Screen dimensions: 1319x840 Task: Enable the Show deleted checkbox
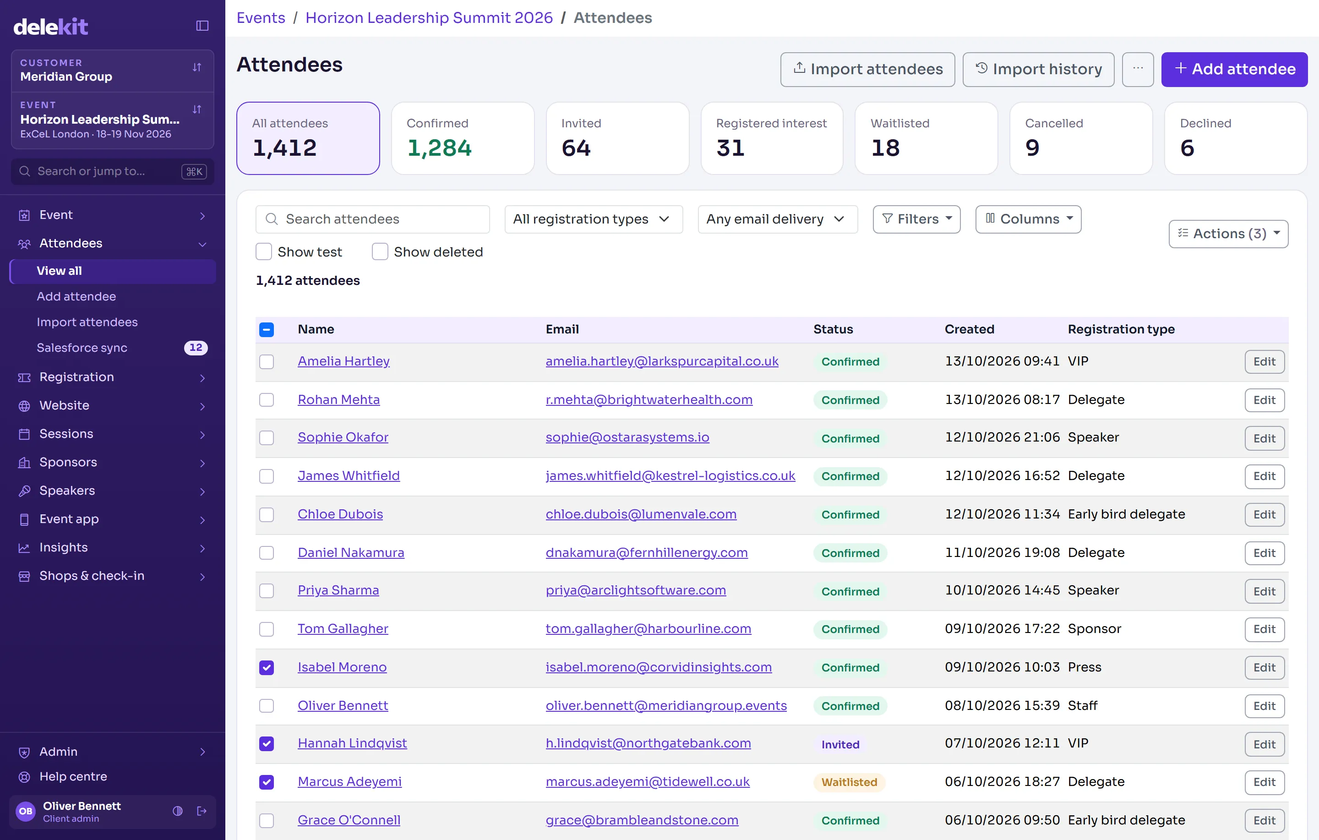coord(380,251)
